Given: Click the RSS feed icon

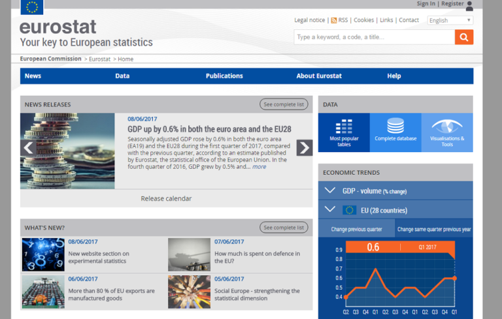Looking at the screenshot, I should [334, 20].
